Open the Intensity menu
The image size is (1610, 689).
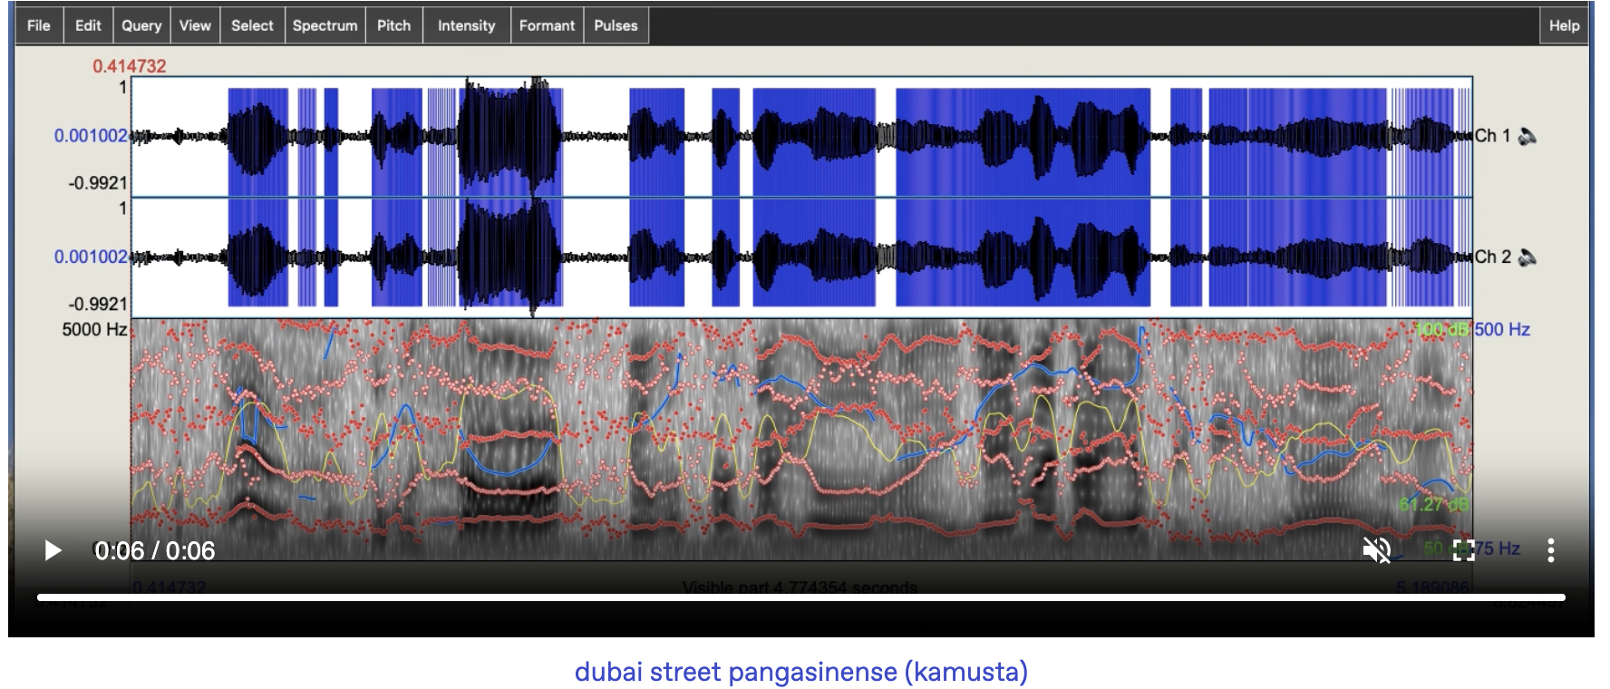466,25
